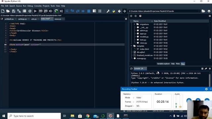
Task: Toggle fullscreen mode icon
Action: [x=100, y=11]
